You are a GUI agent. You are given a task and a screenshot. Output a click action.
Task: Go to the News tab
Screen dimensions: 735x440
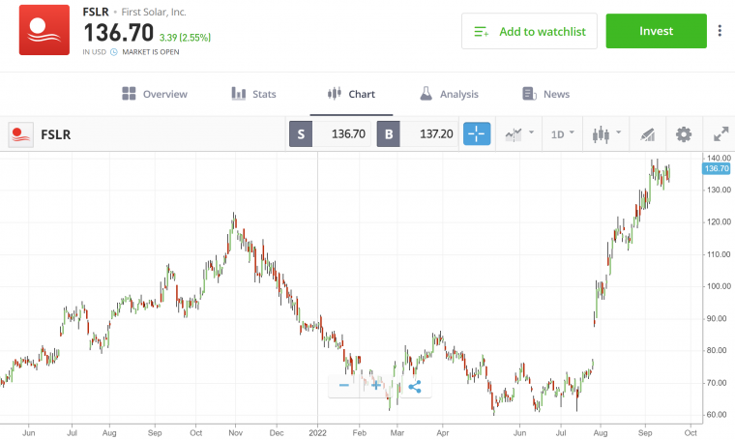(x=545, y=94)
